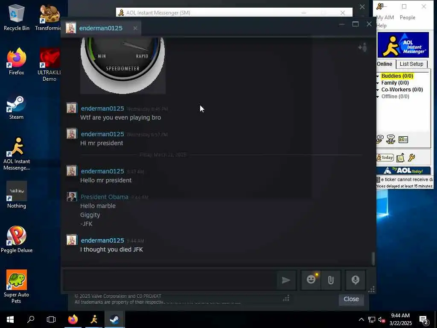
Task: Launch Transformice from the desktop
Action: [x=49, y=17]
